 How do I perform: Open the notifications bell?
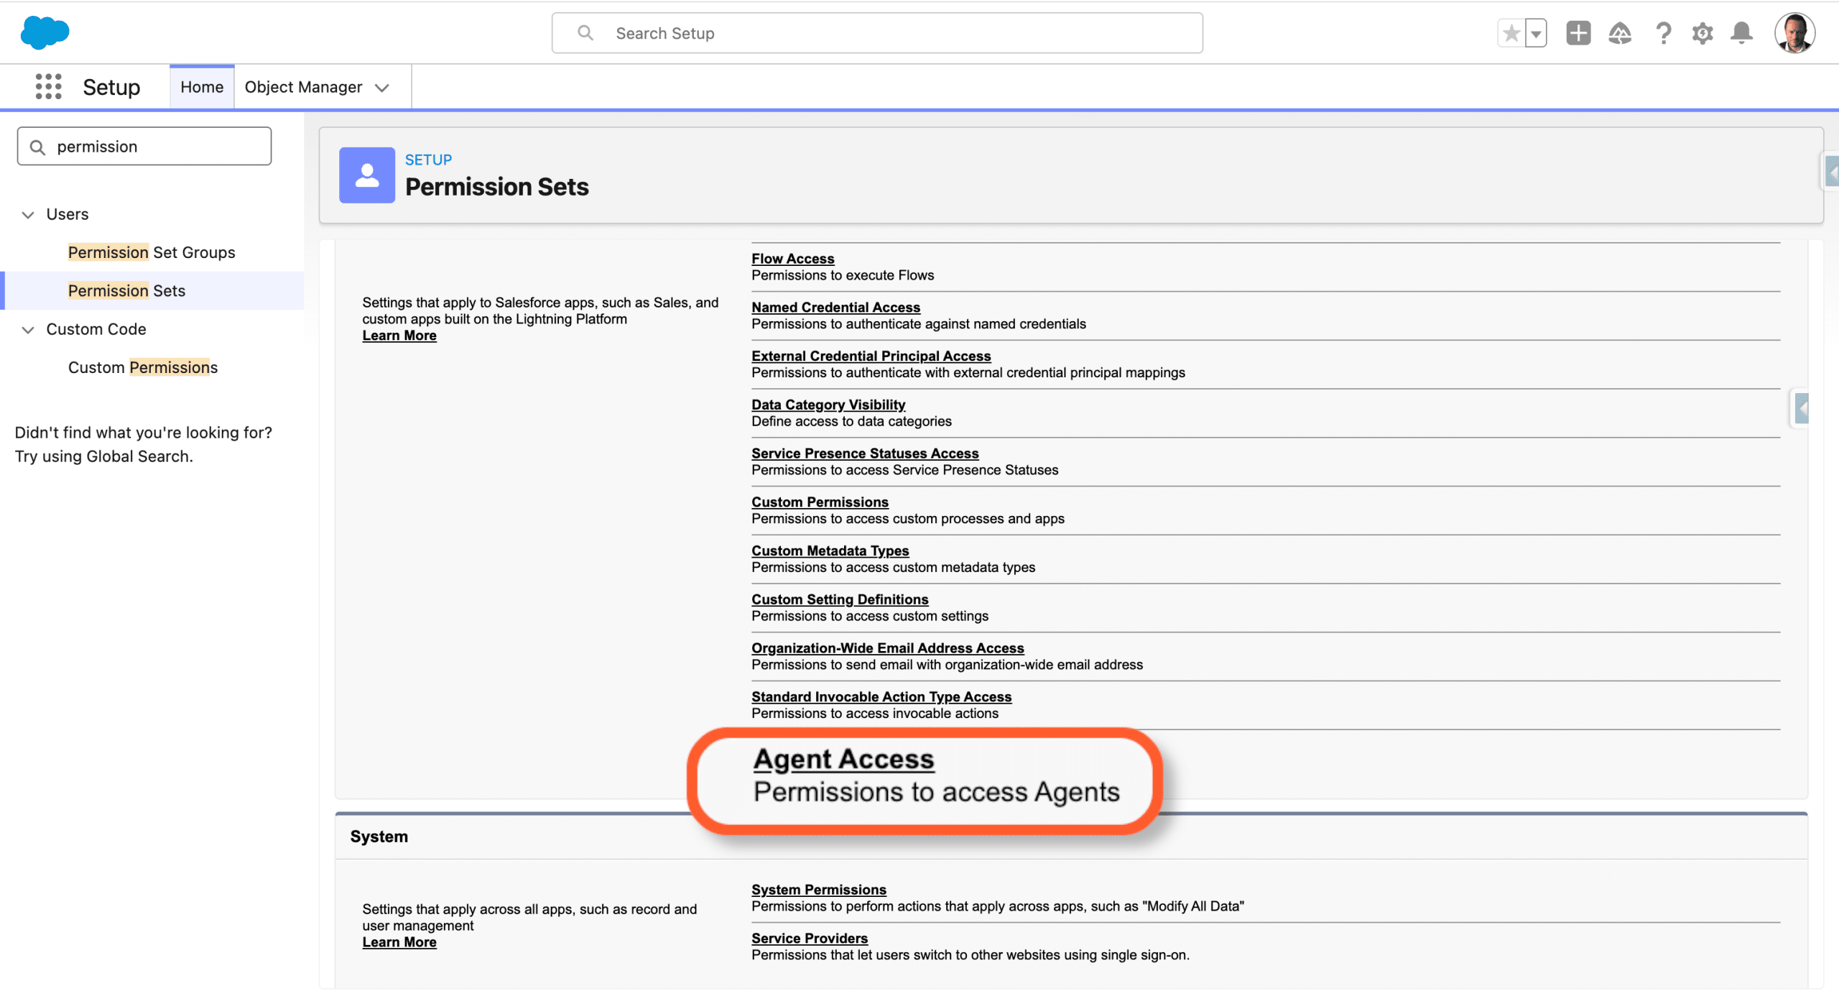[1741, 33]
